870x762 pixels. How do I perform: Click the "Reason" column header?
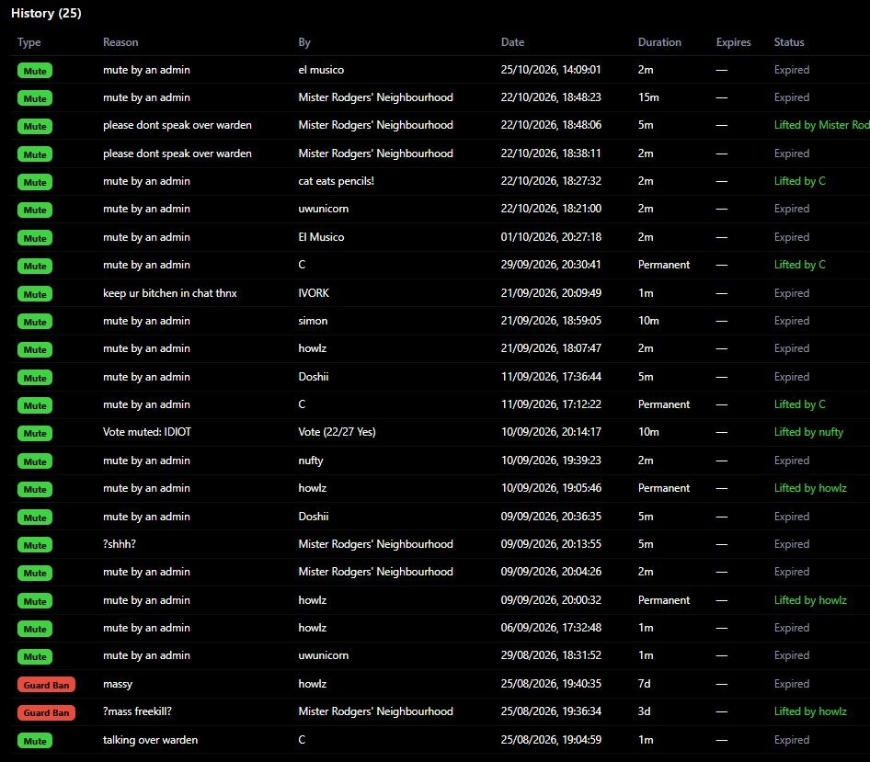(120, 42)
